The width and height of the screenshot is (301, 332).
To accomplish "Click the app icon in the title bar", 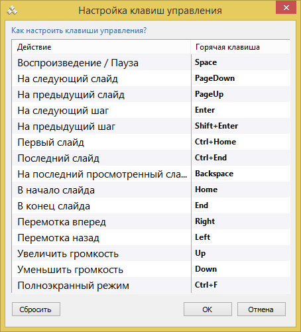I will tap(12, 11).
